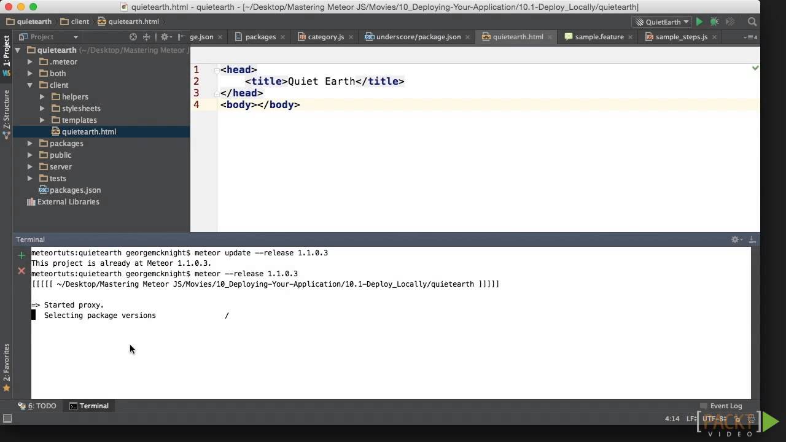Switch to the sample_steps.js tab
This screenshot has height=442, width=786.
click(681, 37)
